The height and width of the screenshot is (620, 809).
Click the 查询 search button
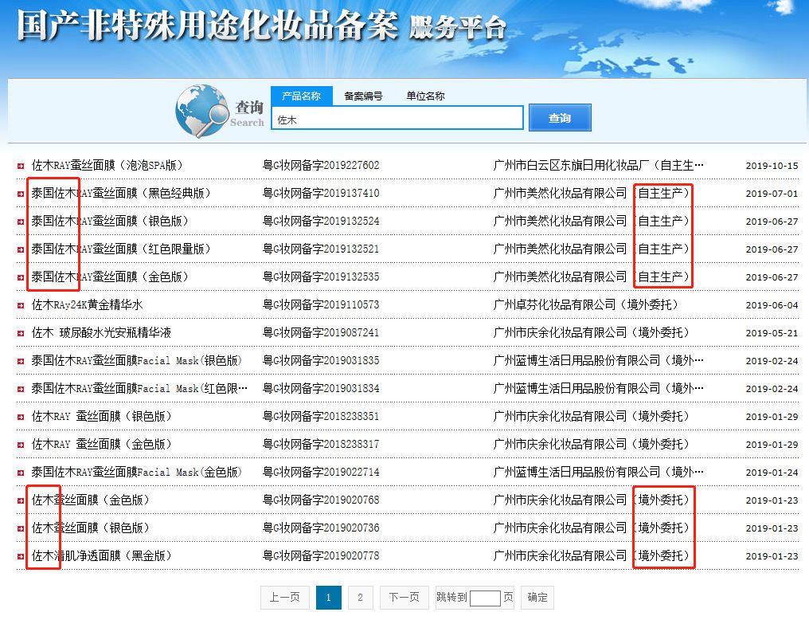pyautogui.click(x=560, y=117)
